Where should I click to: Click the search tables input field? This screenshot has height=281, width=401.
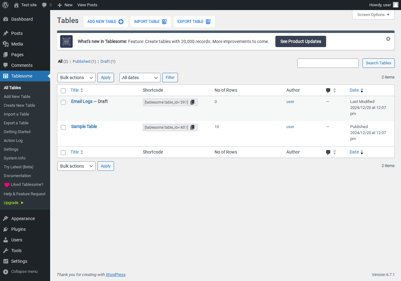[x=328, y=63]
